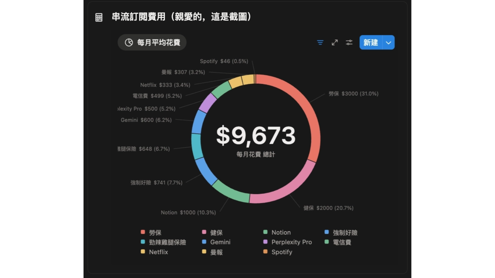495x278 pixels.
Task: Click the filter icon in the toolbar
Action: coord(320,42)
